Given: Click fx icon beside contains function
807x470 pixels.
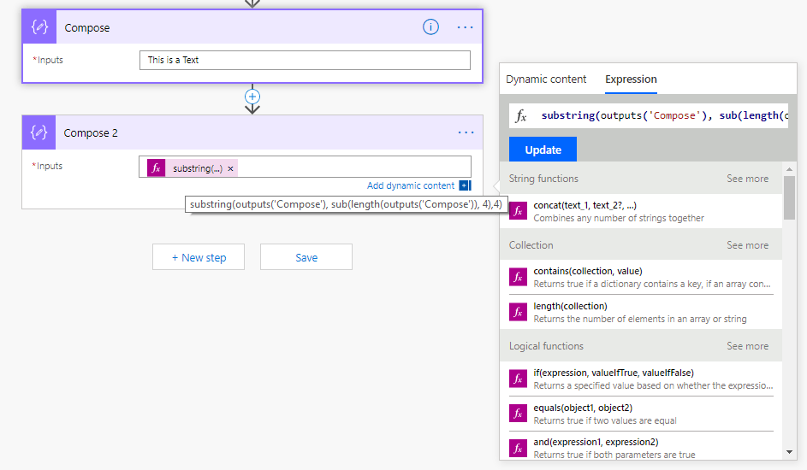Looking at the screenshot, I should [x=519, y=277].
